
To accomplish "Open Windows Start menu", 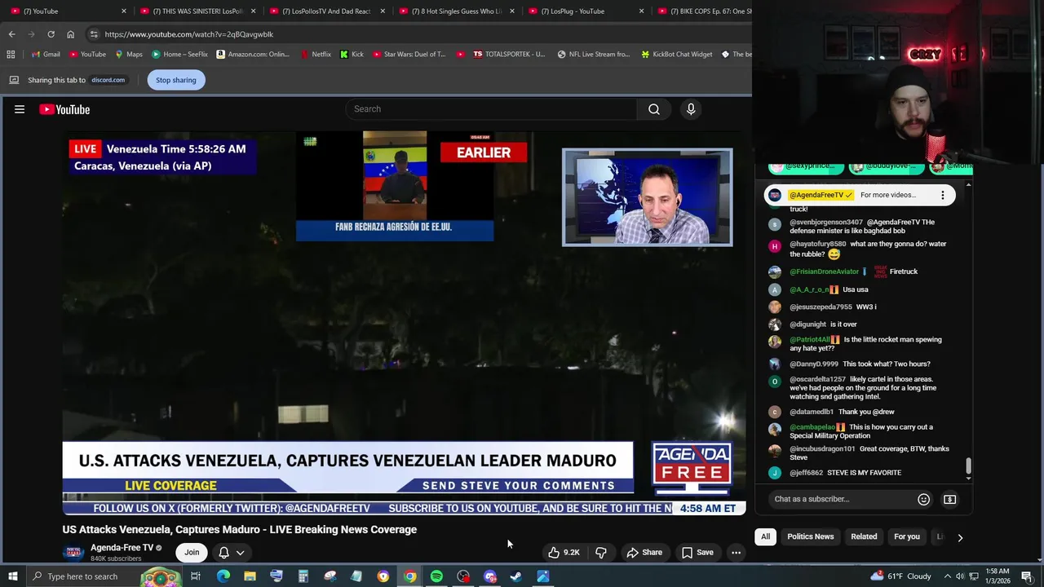I will click(x=12, y=576).
